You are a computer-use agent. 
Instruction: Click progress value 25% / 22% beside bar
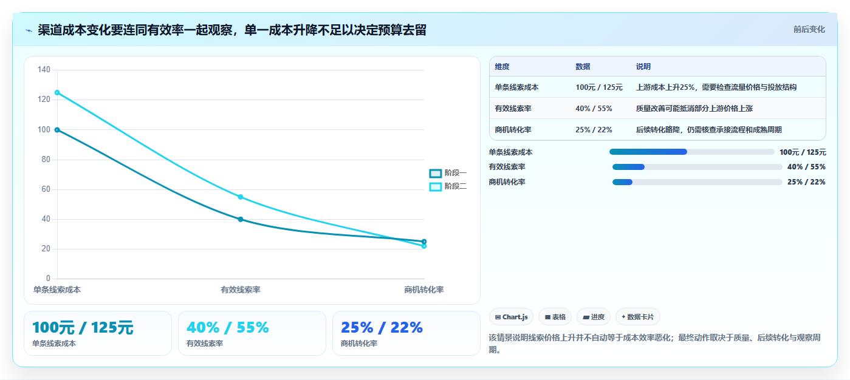click(x=806, y=182)
